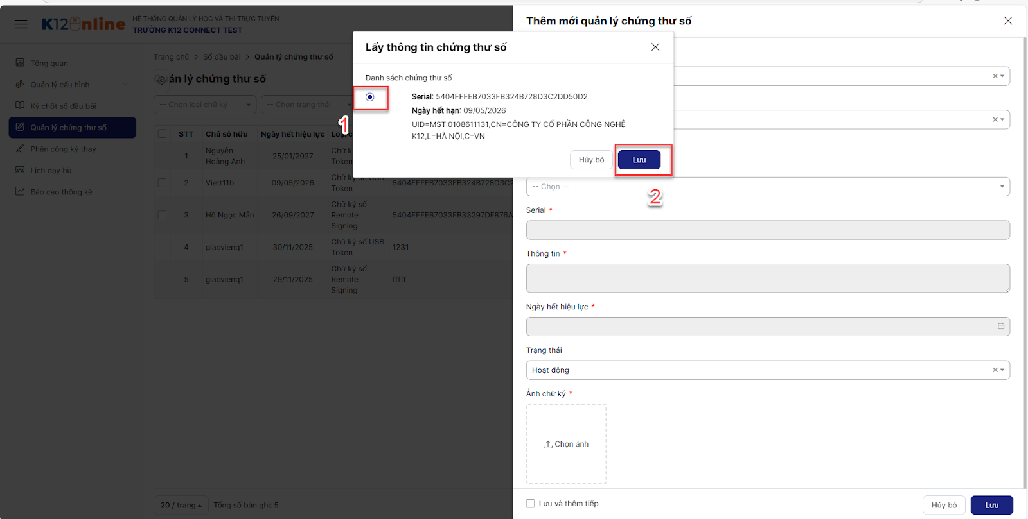The image size is (1028, 519).
Task: Click the Quản lý cấu hình gear icon
Action: pos(20,85)
